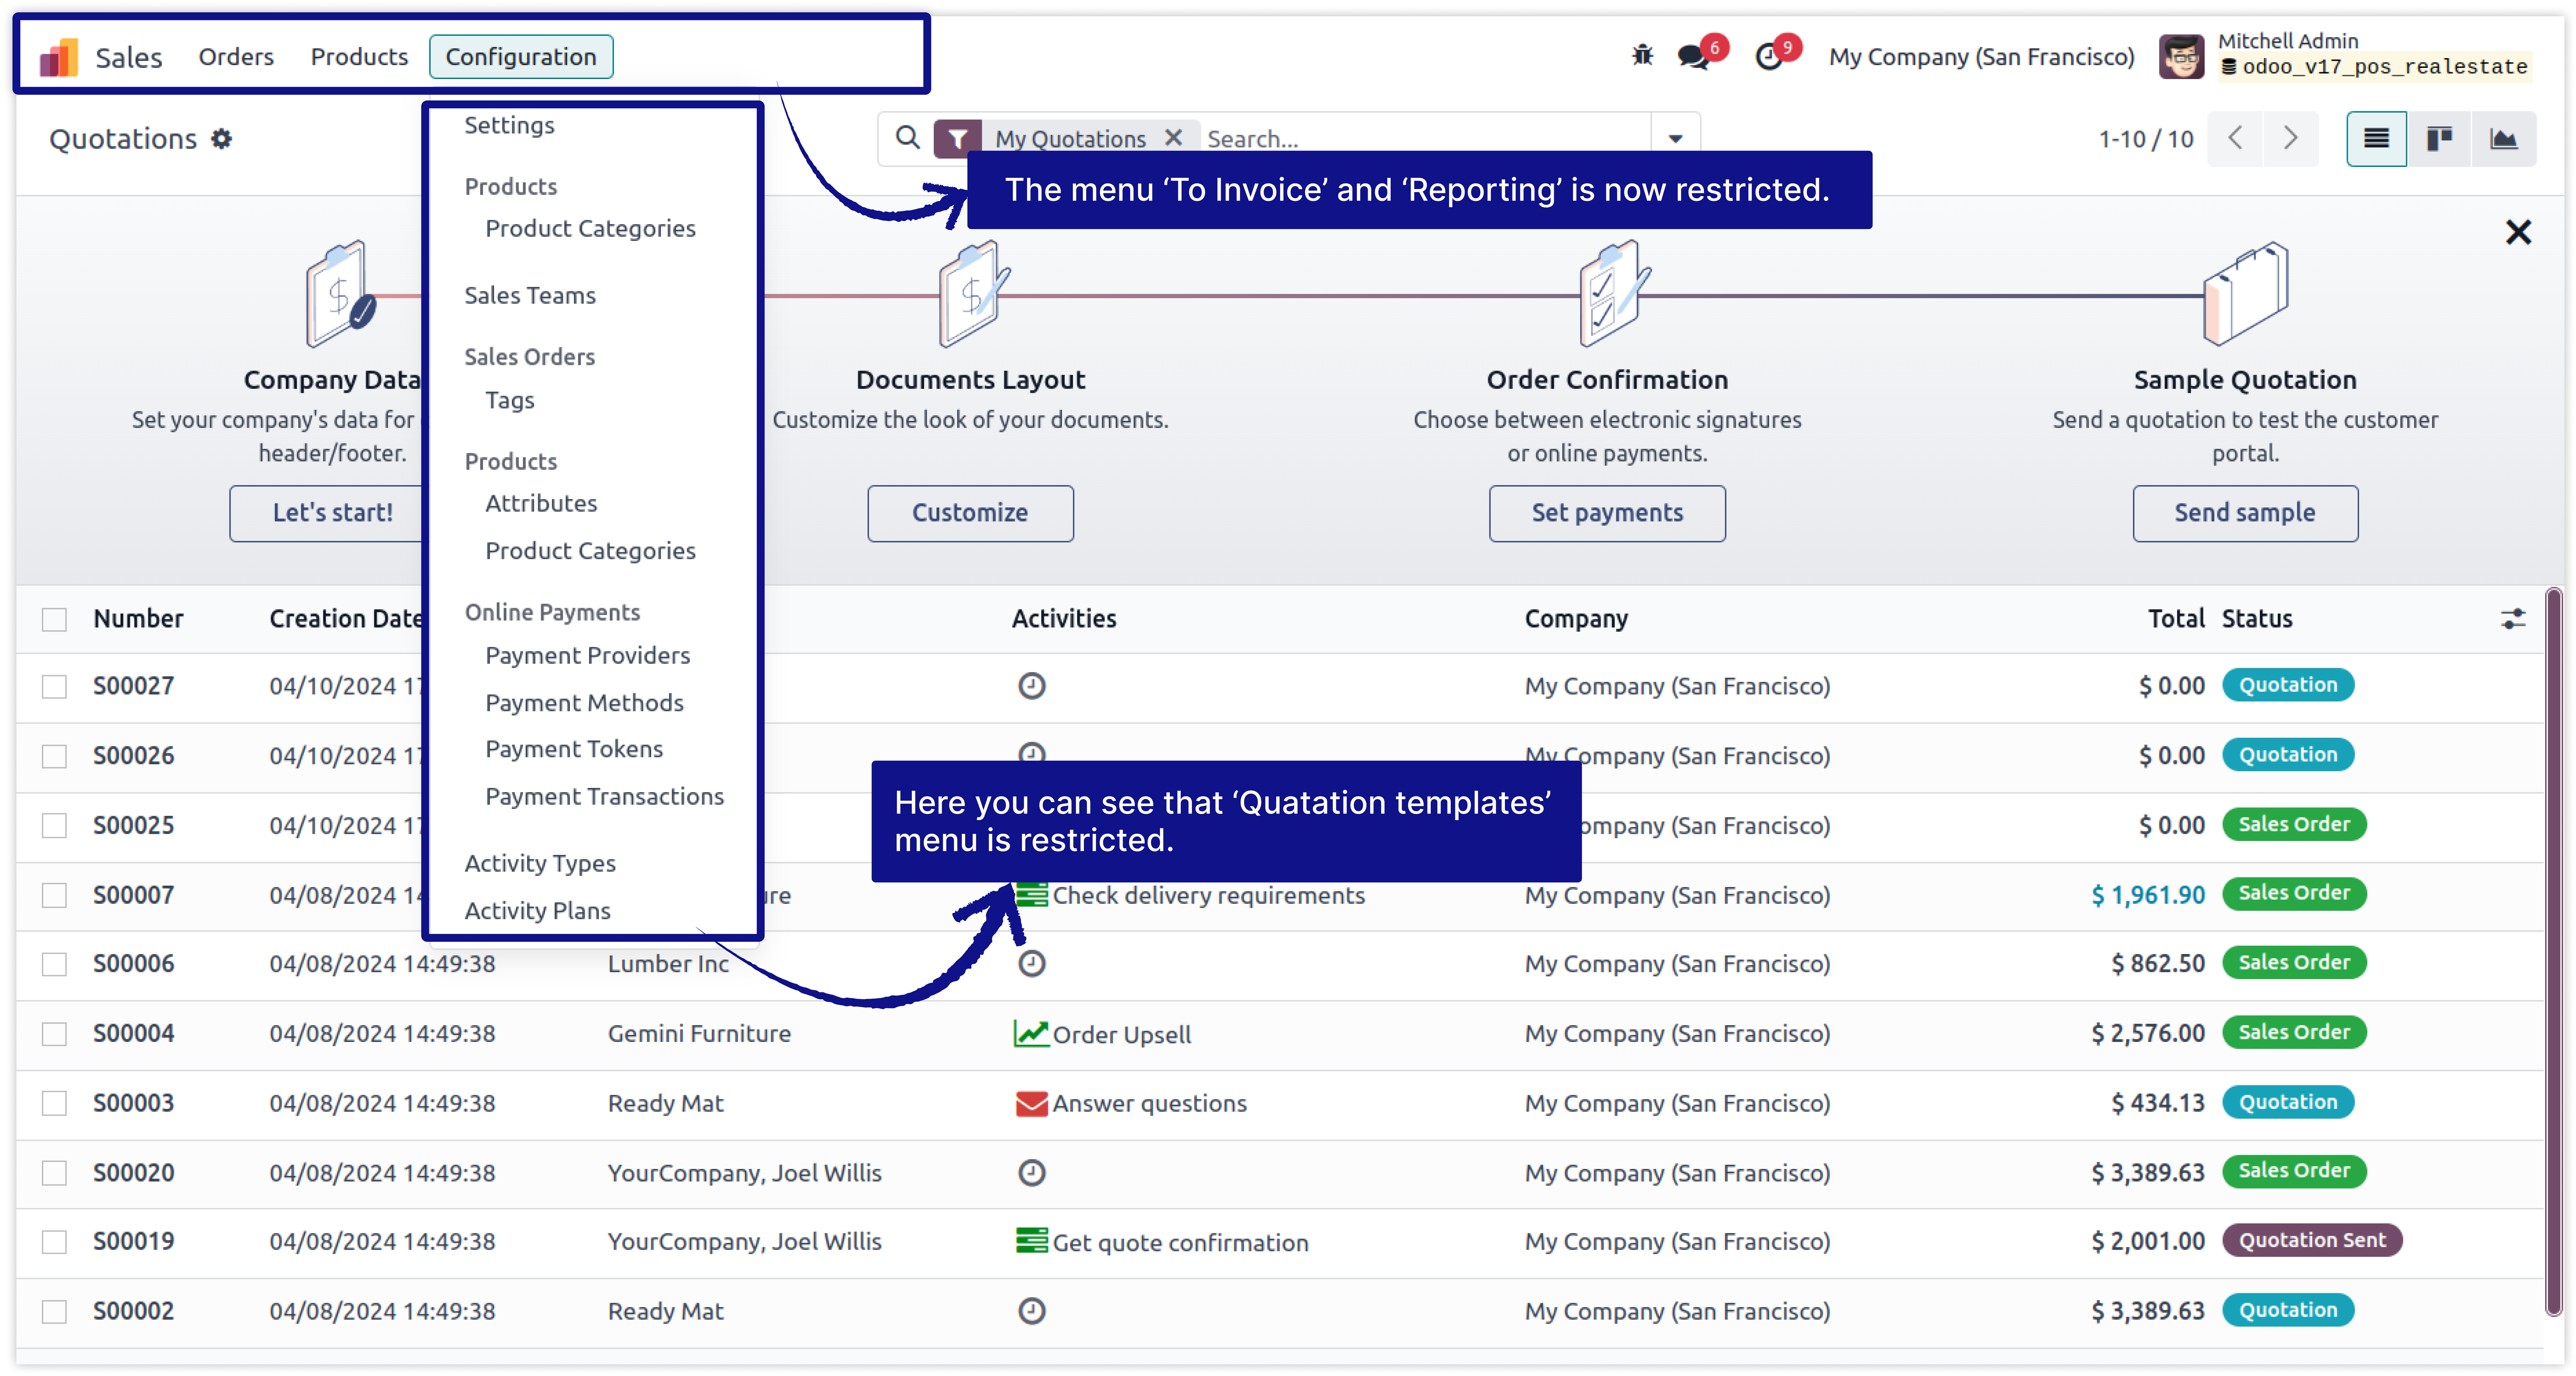This screenshot has width=2576, height=1376.
Task: Toggle the select-all records checkbox
Action: click(x=54, y=620)
